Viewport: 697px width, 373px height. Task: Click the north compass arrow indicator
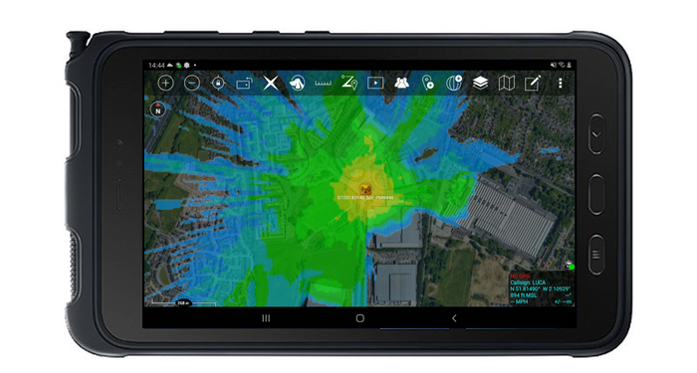[x=157, y=109]
